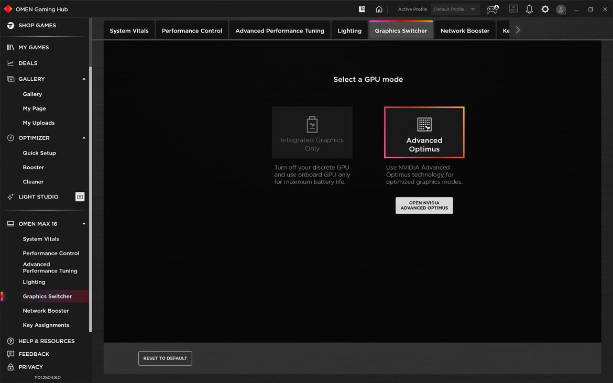Open My Page in the sidebar
Image resolution: width=613 pixels, height=383 pixels.
pyautogui.click(x=34, y=108)
